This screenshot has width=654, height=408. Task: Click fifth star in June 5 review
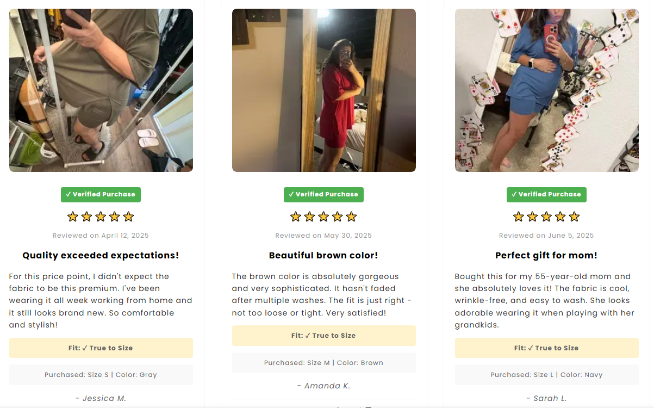(x=574, y=217)
